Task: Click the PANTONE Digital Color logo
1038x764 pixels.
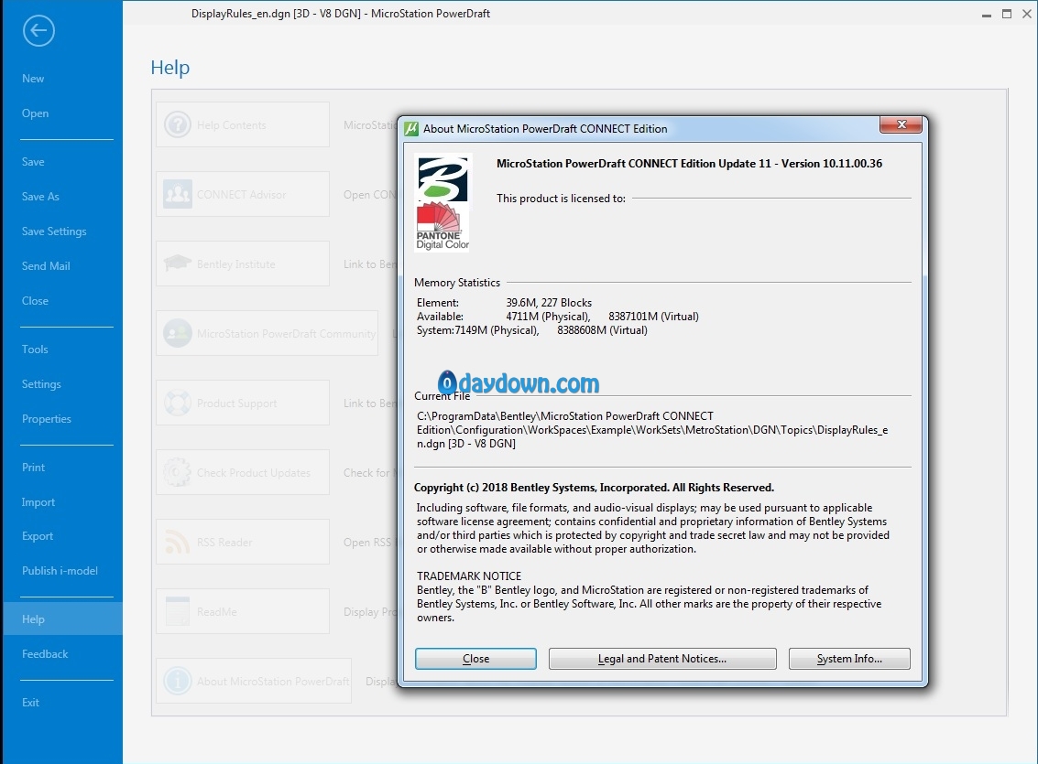Action: [443, 227]
